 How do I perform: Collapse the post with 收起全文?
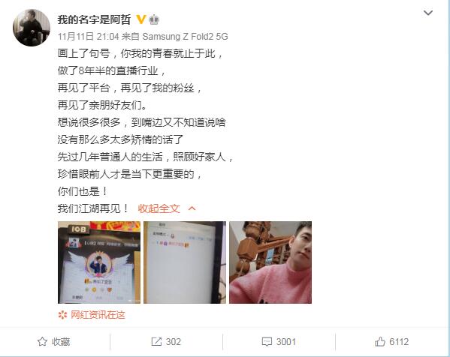159,208
